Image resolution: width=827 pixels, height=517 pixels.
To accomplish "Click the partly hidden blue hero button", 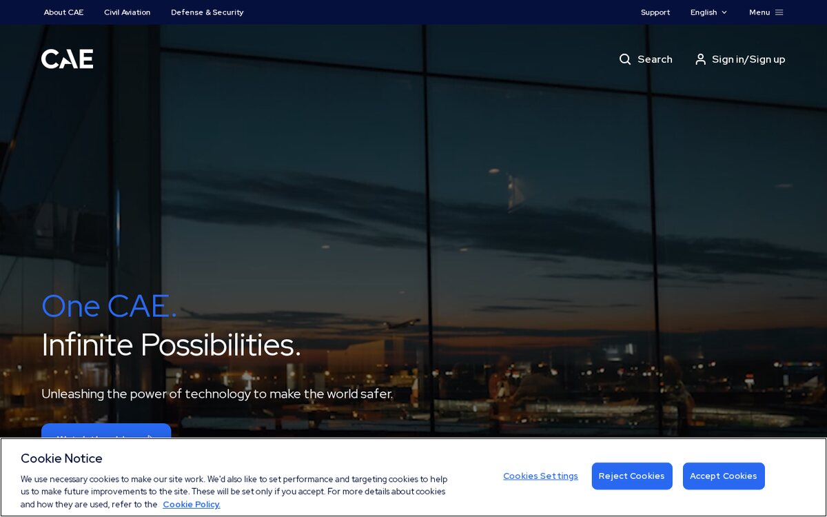I will tap(106, 431).
